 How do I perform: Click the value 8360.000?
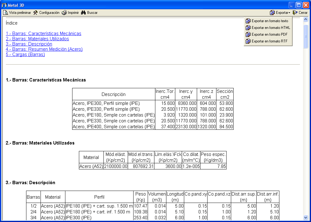click(187, 103)
